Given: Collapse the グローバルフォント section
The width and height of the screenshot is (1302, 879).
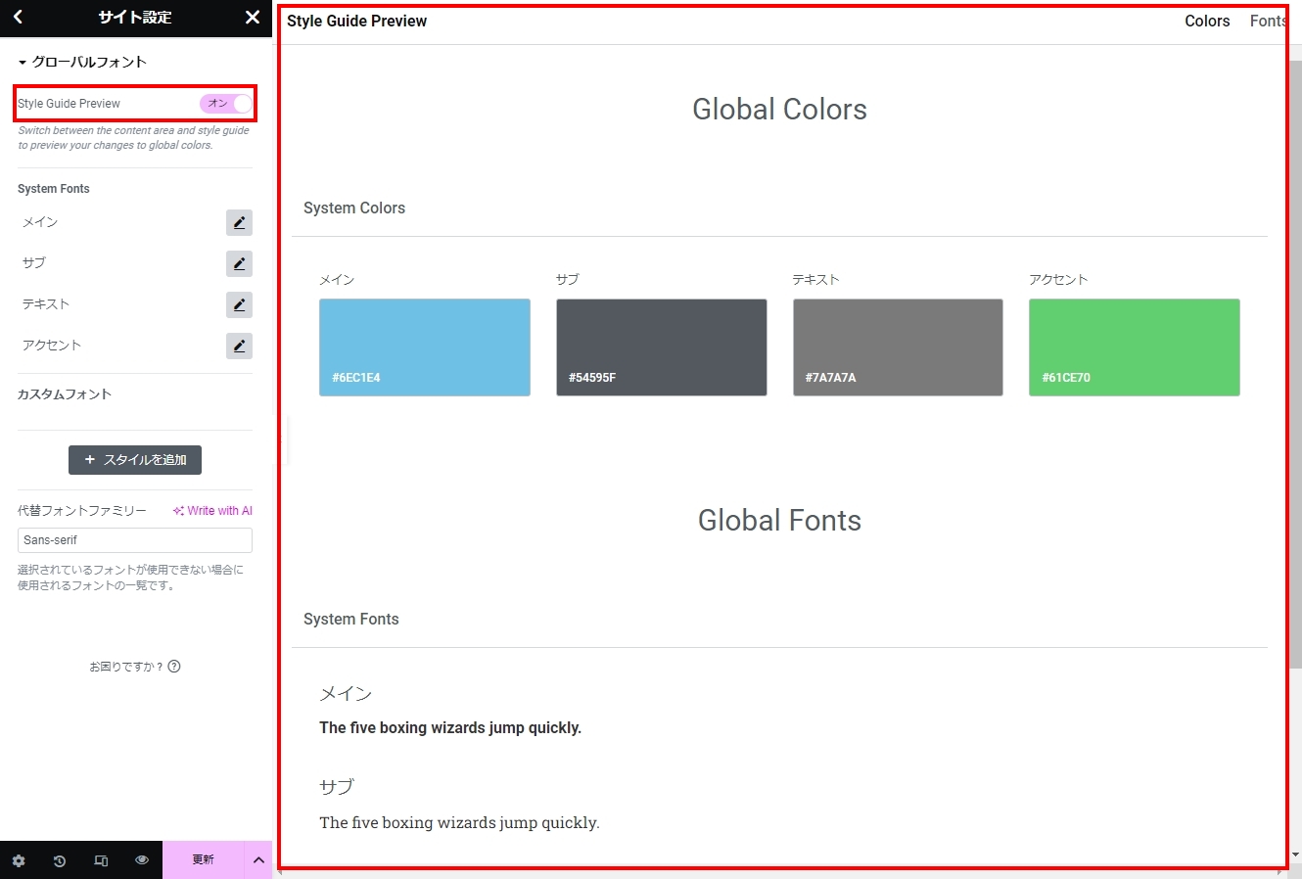Looking at the screenshot, I should click(x=82, y=63).
